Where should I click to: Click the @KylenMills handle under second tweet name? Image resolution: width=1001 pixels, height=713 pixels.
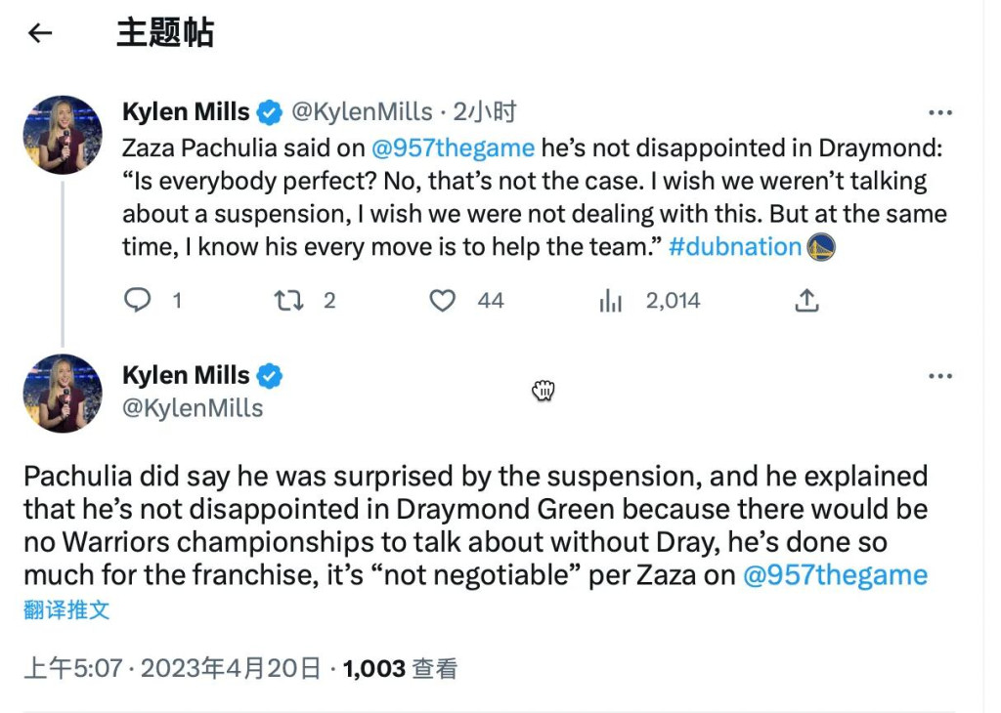tap(193, 408)
